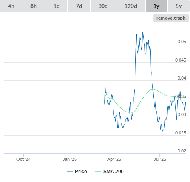Click the remove graph button
The width and height of the screenshot is (190, 182).
click(171, 18)
